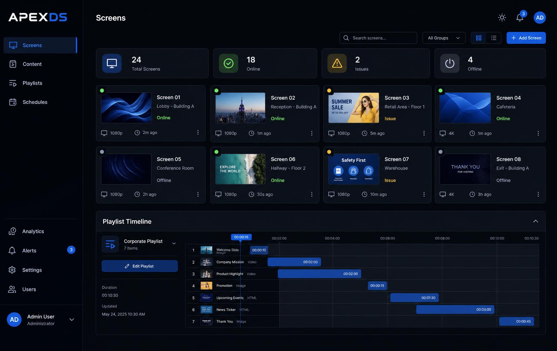Open the Screen 01 blue wave preview
The width and height of the screenshot is (557, 351).
coord(126,108)
